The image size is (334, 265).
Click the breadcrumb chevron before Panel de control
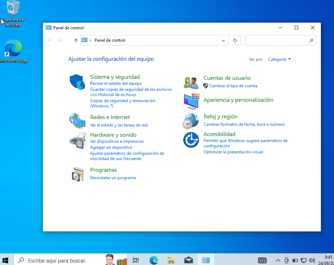coord(90,40)
